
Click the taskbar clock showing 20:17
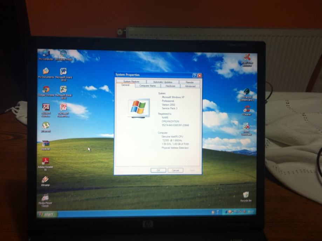pyautogui.click(x=251, y=212)
